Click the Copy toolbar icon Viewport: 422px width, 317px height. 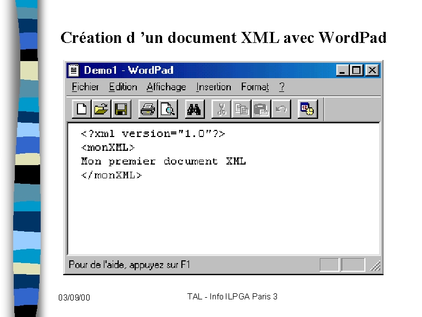tap(241, 109)
